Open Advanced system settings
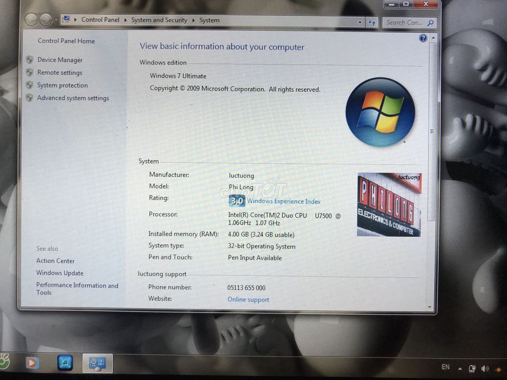The width and height of the screenshot is (507, 380). click(73, 98)
